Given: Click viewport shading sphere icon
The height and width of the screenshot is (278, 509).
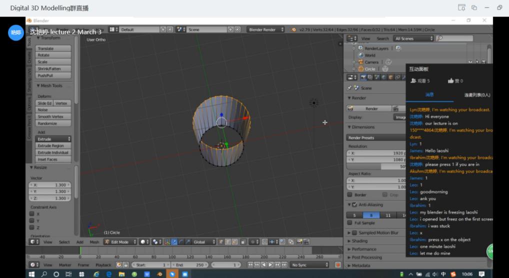Looking at the screenshot, I should pyautogui.click(x=144, y=242).
